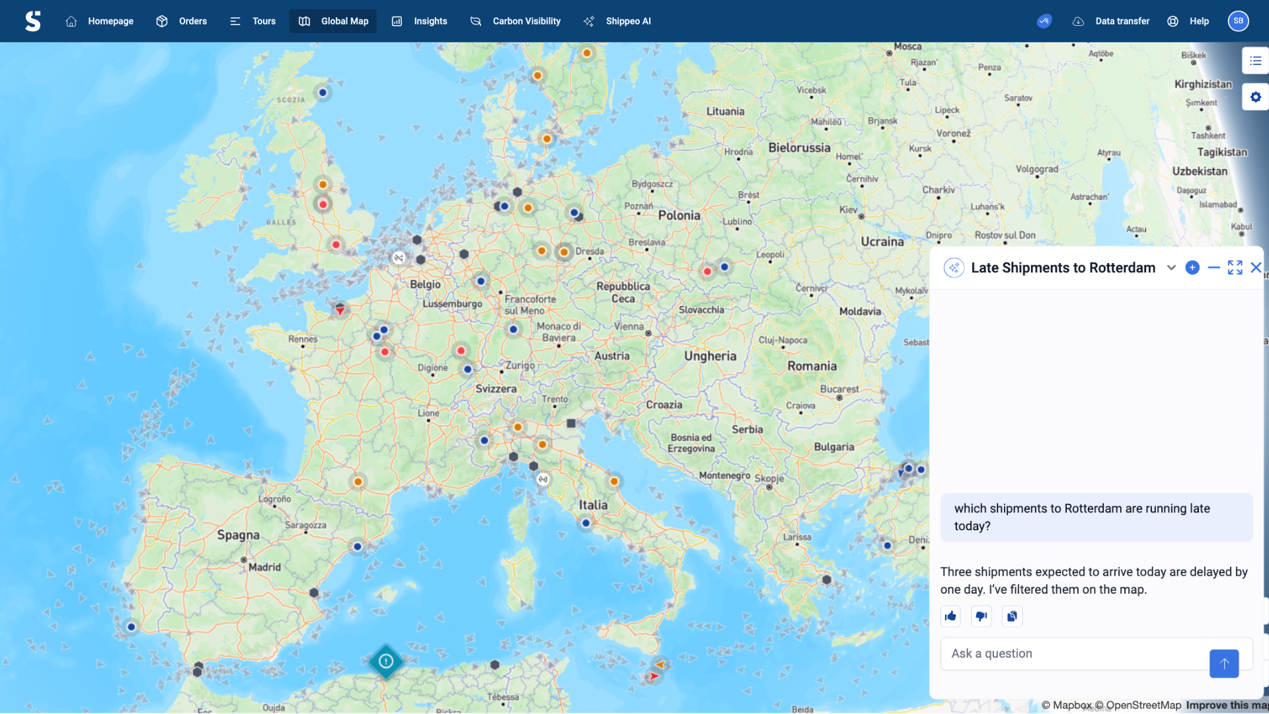Copy the AI response using the copy icon
This screenshot has width=1269, height=714.
[x=1011, y=615]
